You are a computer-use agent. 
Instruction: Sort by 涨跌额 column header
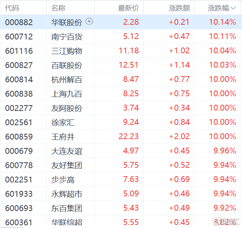click(179, 8)
